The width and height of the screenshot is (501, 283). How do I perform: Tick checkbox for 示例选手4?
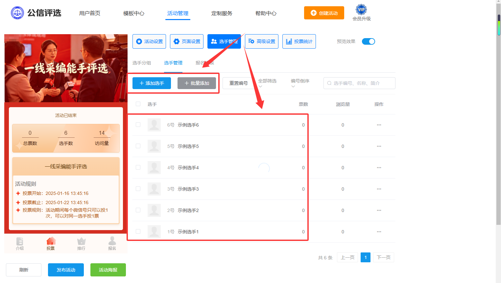click(x=138, y=167)
